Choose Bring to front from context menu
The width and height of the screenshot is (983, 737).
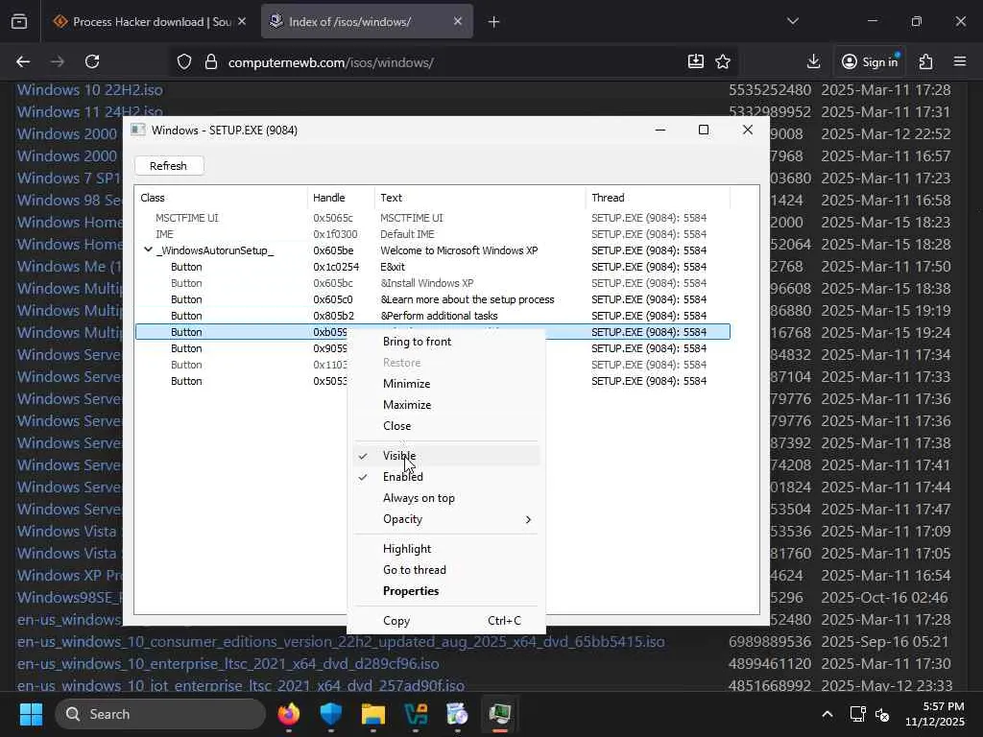(447, 342)
